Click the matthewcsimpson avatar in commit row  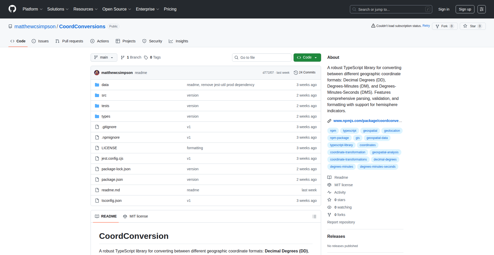[97, 73]
